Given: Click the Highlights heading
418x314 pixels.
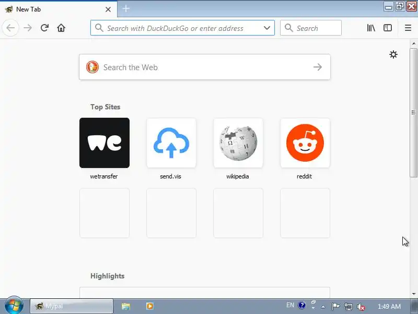Looking at the screenshot, I should (108, 276).
